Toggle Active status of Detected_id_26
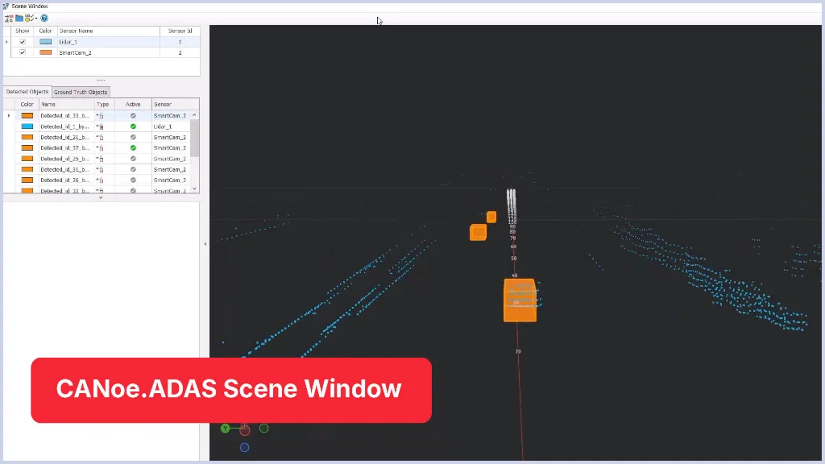Image resolution: width=825 pixels, height=464 pixels. click(133, 180)
